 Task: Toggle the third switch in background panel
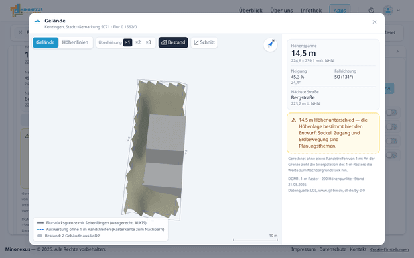(x=391, y=141)
